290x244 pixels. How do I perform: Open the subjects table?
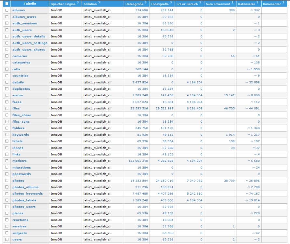[20, 233]
